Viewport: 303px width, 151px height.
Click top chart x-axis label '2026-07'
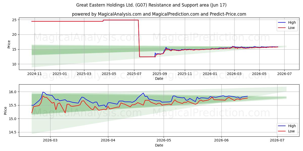(284, 74)
